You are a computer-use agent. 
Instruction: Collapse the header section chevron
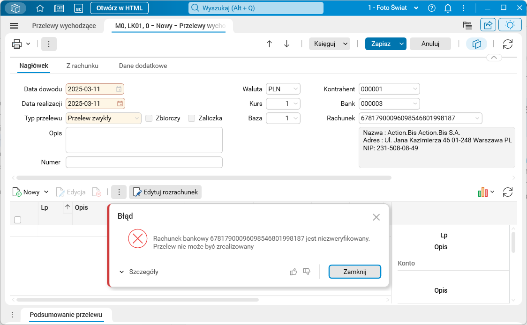pos(494,58)
